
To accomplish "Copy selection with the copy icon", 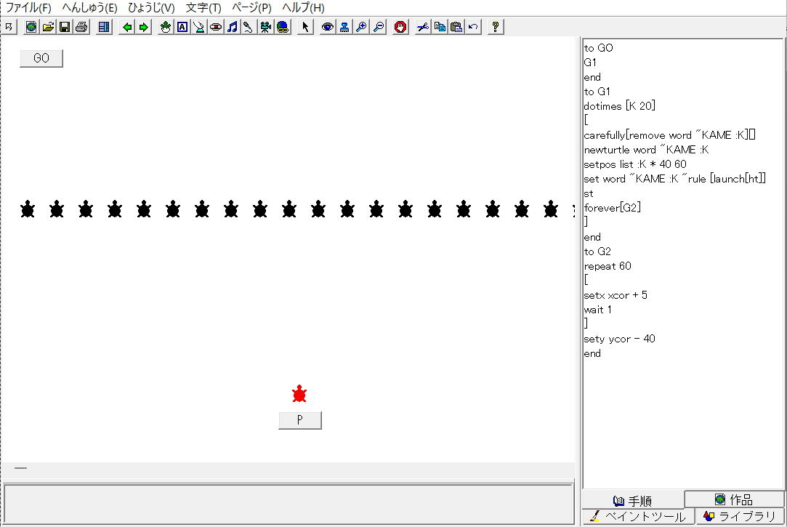I will (440, 27).
